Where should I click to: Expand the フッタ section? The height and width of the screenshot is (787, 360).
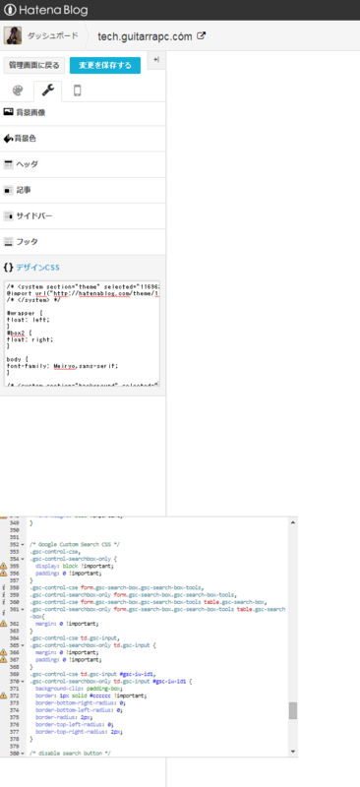point(83,242)
